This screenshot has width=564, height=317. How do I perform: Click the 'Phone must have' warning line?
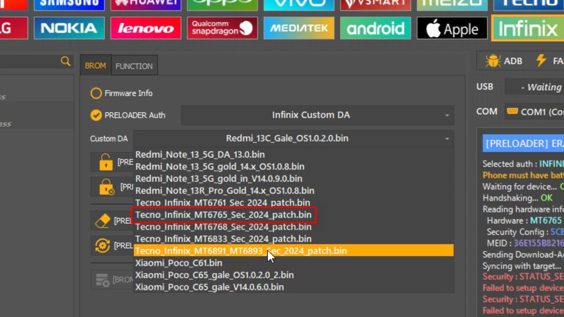(x=523, y=175)
